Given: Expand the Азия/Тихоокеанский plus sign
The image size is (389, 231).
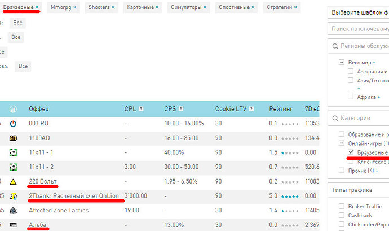Looking at the screenshot, I should point(359,88).
